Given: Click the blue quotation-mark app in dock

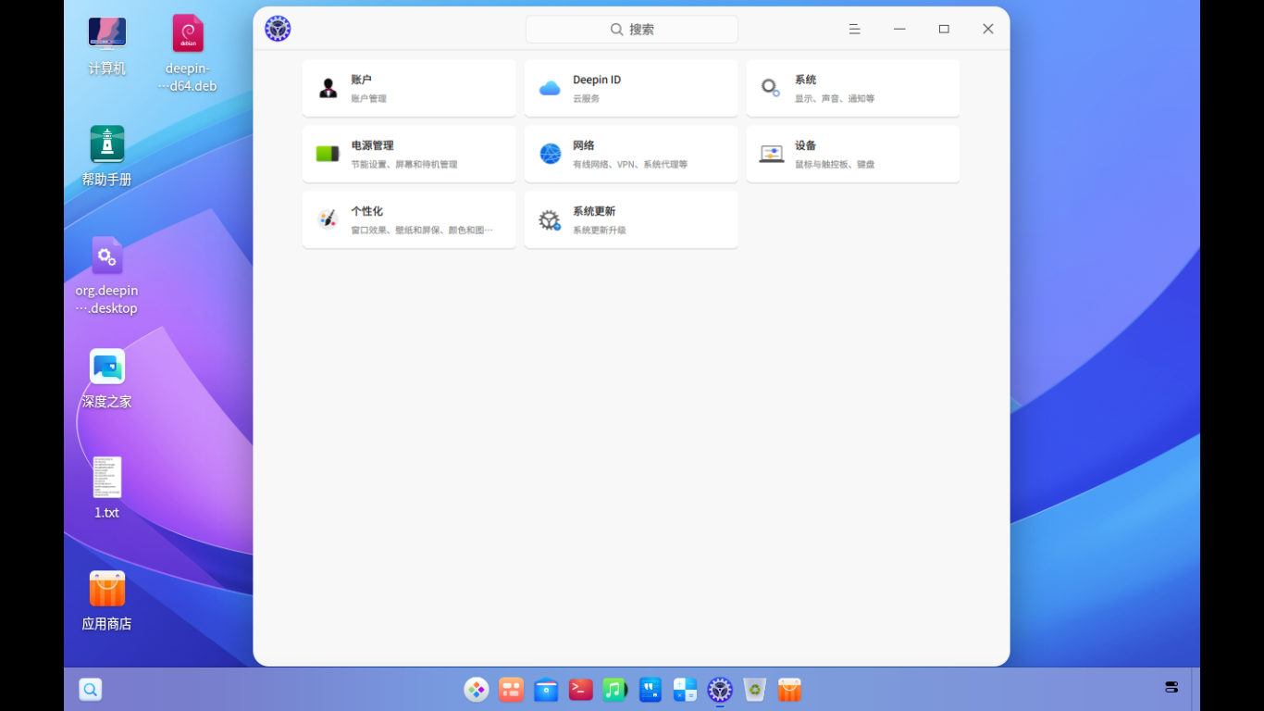Looking at the screenshot, I should pyautogui.click(x=651, y=690).
